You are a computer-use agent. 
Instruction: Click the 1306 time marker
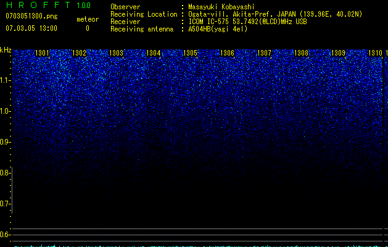(227, 53)
